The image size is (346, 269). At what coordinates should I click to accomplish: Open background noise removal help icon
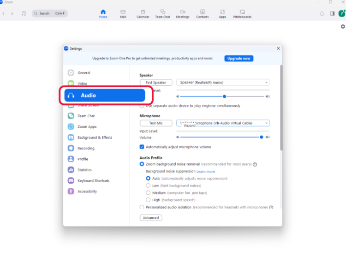[255, 164]
